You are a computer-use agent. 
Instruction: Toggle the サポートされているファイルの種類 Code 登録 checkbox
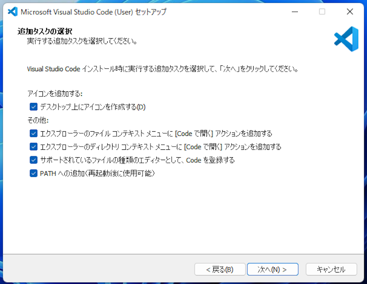click(33, 160)
